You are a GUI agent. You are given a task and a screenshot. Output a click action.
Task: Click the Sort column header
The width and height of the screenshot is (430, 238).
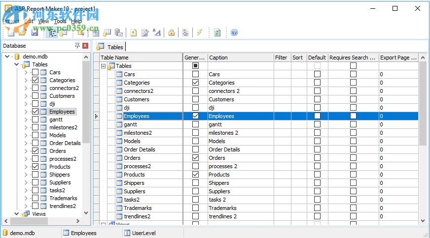(299, 58)
